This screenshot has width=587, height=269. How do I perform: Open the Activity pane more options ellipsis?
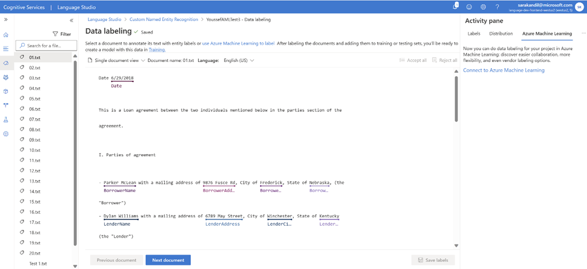(x=583, y=34)
